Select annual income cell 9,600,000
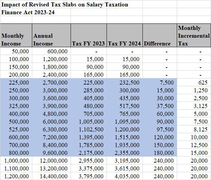 click(52, 152)
